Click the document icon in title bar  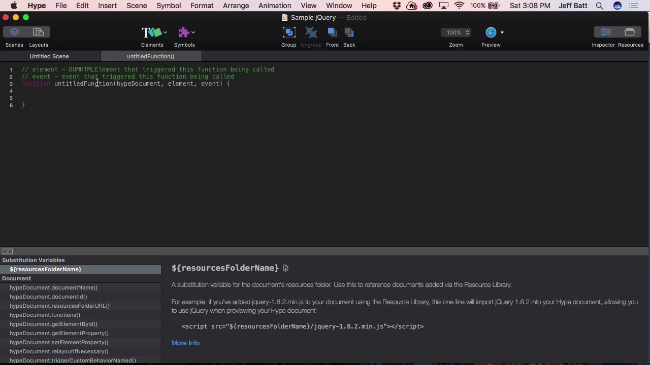coord(285,17)
